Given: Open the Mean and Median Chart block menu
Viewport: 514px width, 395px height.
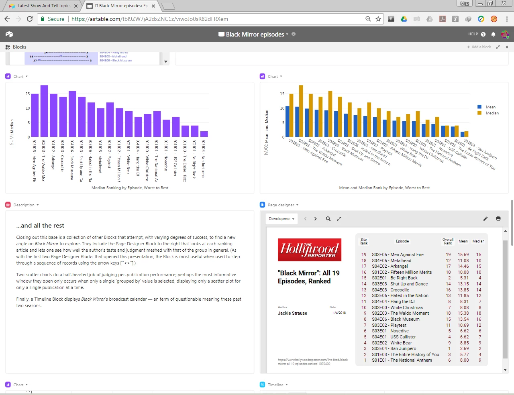Looking at the screenshot, I should click(281, 76).
